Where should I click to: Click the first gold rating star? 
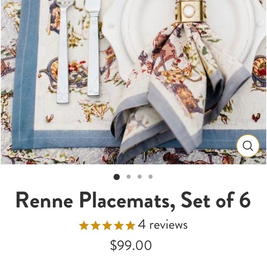[x=84, y=225]
